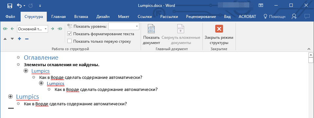
Task: Promote to Heading 1 double-left arrow
Action: pyautogui.click(x=6, y=29)
